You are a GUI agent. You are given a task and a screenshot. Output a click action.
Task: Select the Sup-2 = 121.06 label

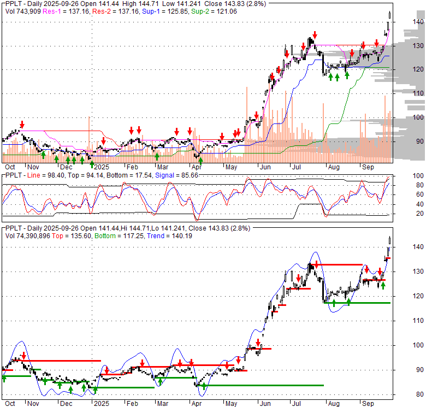coord(214,11)
